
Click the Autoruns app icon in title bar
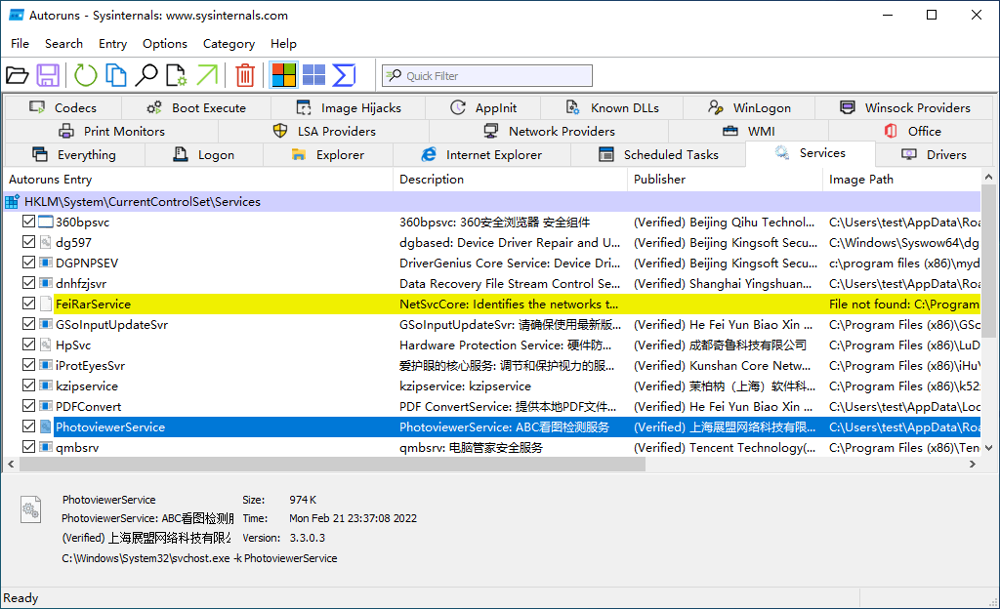(16, 15)
